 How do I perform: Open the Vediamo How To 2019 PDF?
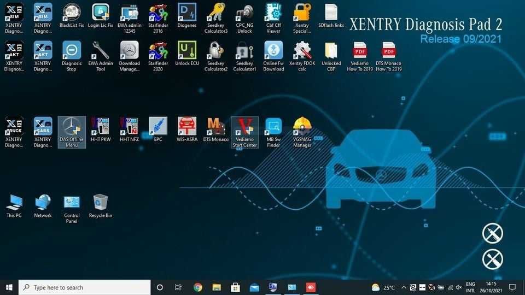pyautogui.click(x=360, y=56)
